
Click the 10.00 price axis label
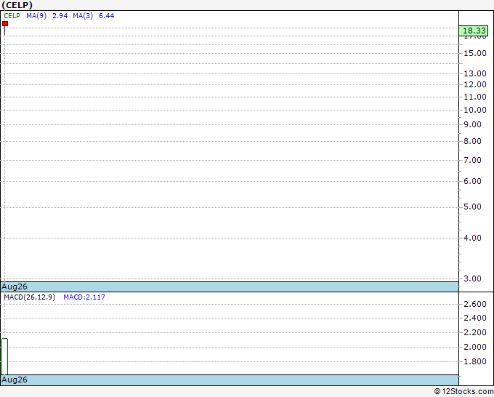475,110
